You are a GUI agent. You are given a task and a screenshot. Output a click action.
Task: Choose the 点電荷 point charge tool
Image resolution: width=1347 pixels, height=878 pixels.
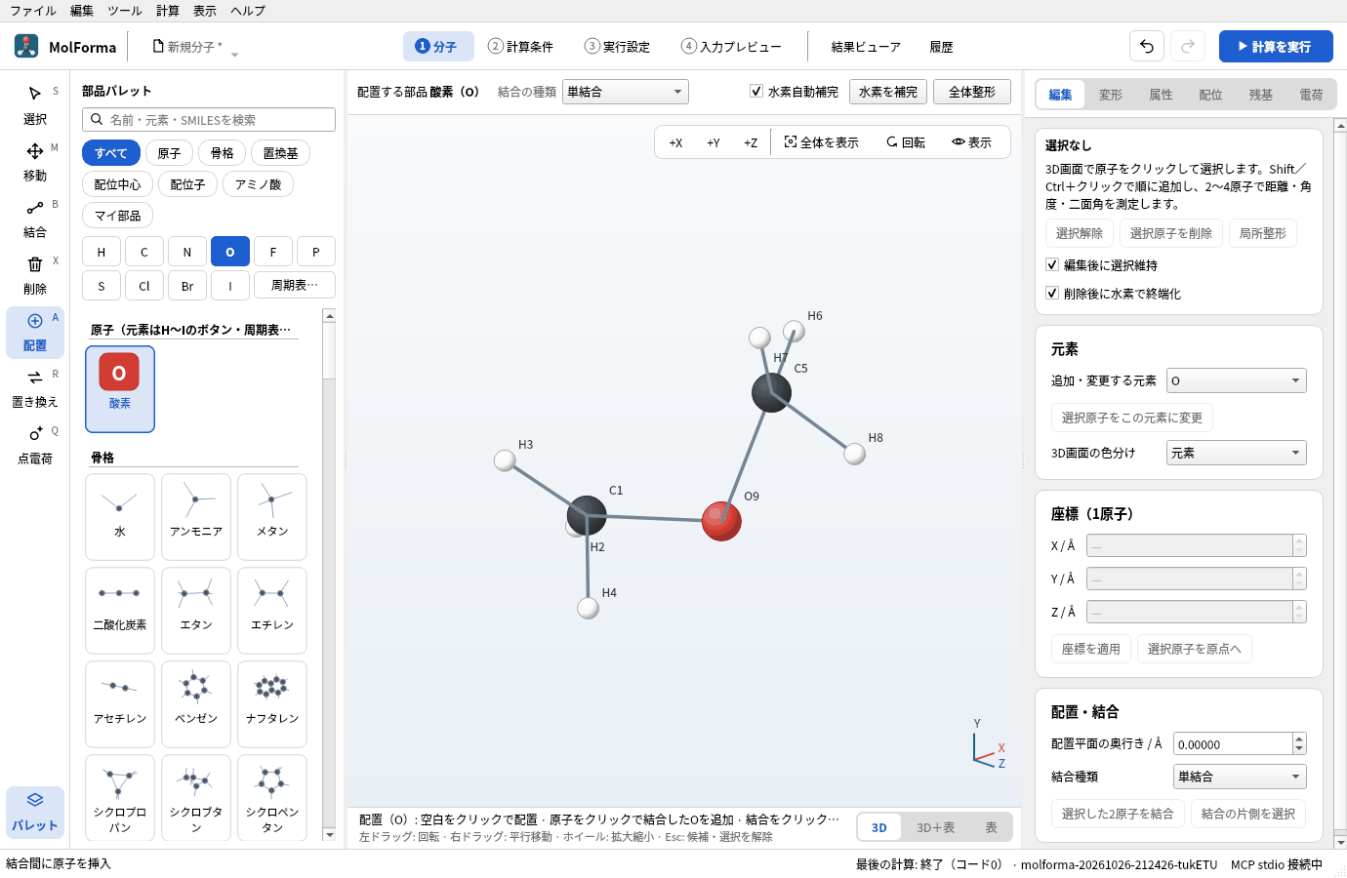pos(35,445)
